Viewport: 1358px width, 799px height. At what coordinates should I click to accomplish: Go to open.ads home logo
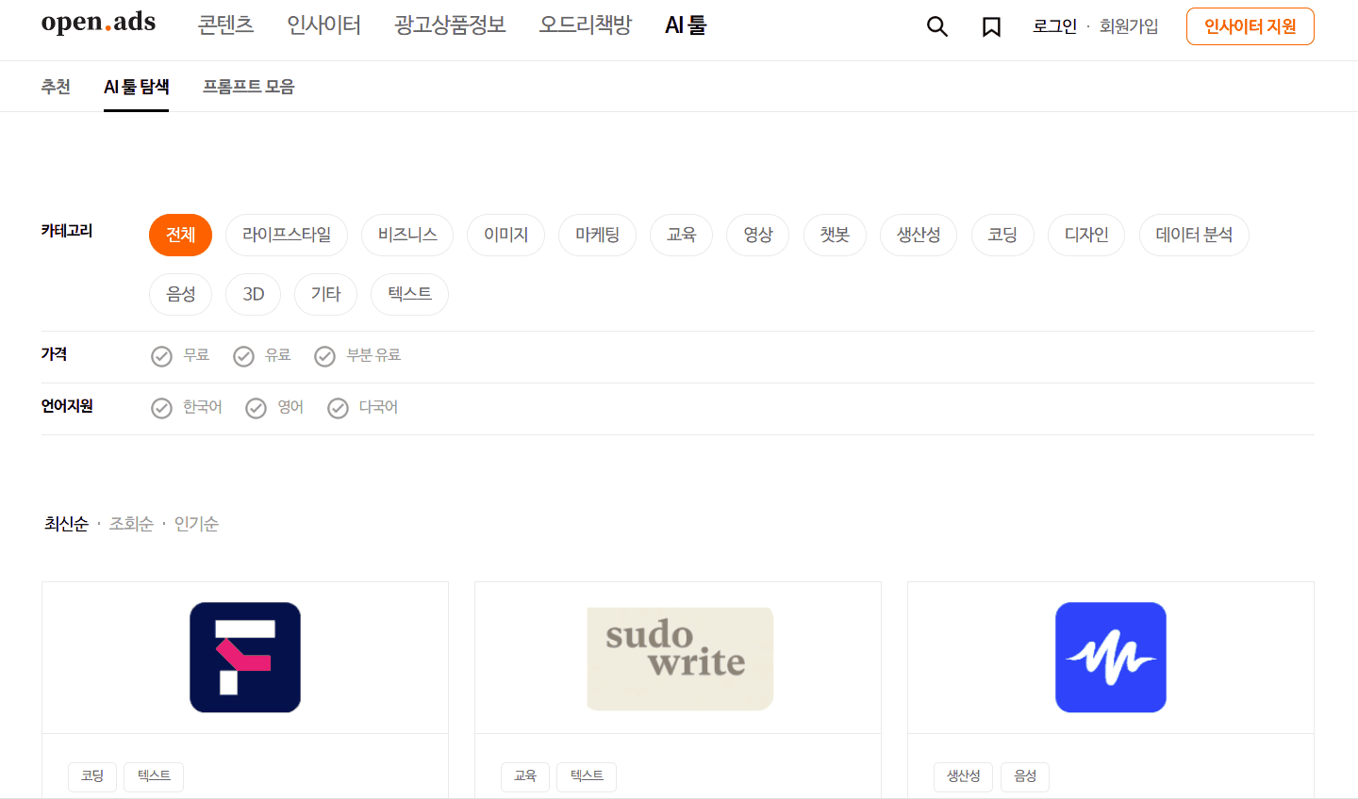pyautogui.click(x=98, y=23)
